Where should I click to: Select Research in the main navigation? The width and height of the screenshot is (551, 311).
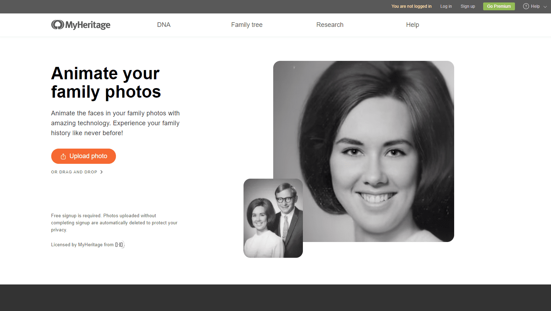coord(330,25)
